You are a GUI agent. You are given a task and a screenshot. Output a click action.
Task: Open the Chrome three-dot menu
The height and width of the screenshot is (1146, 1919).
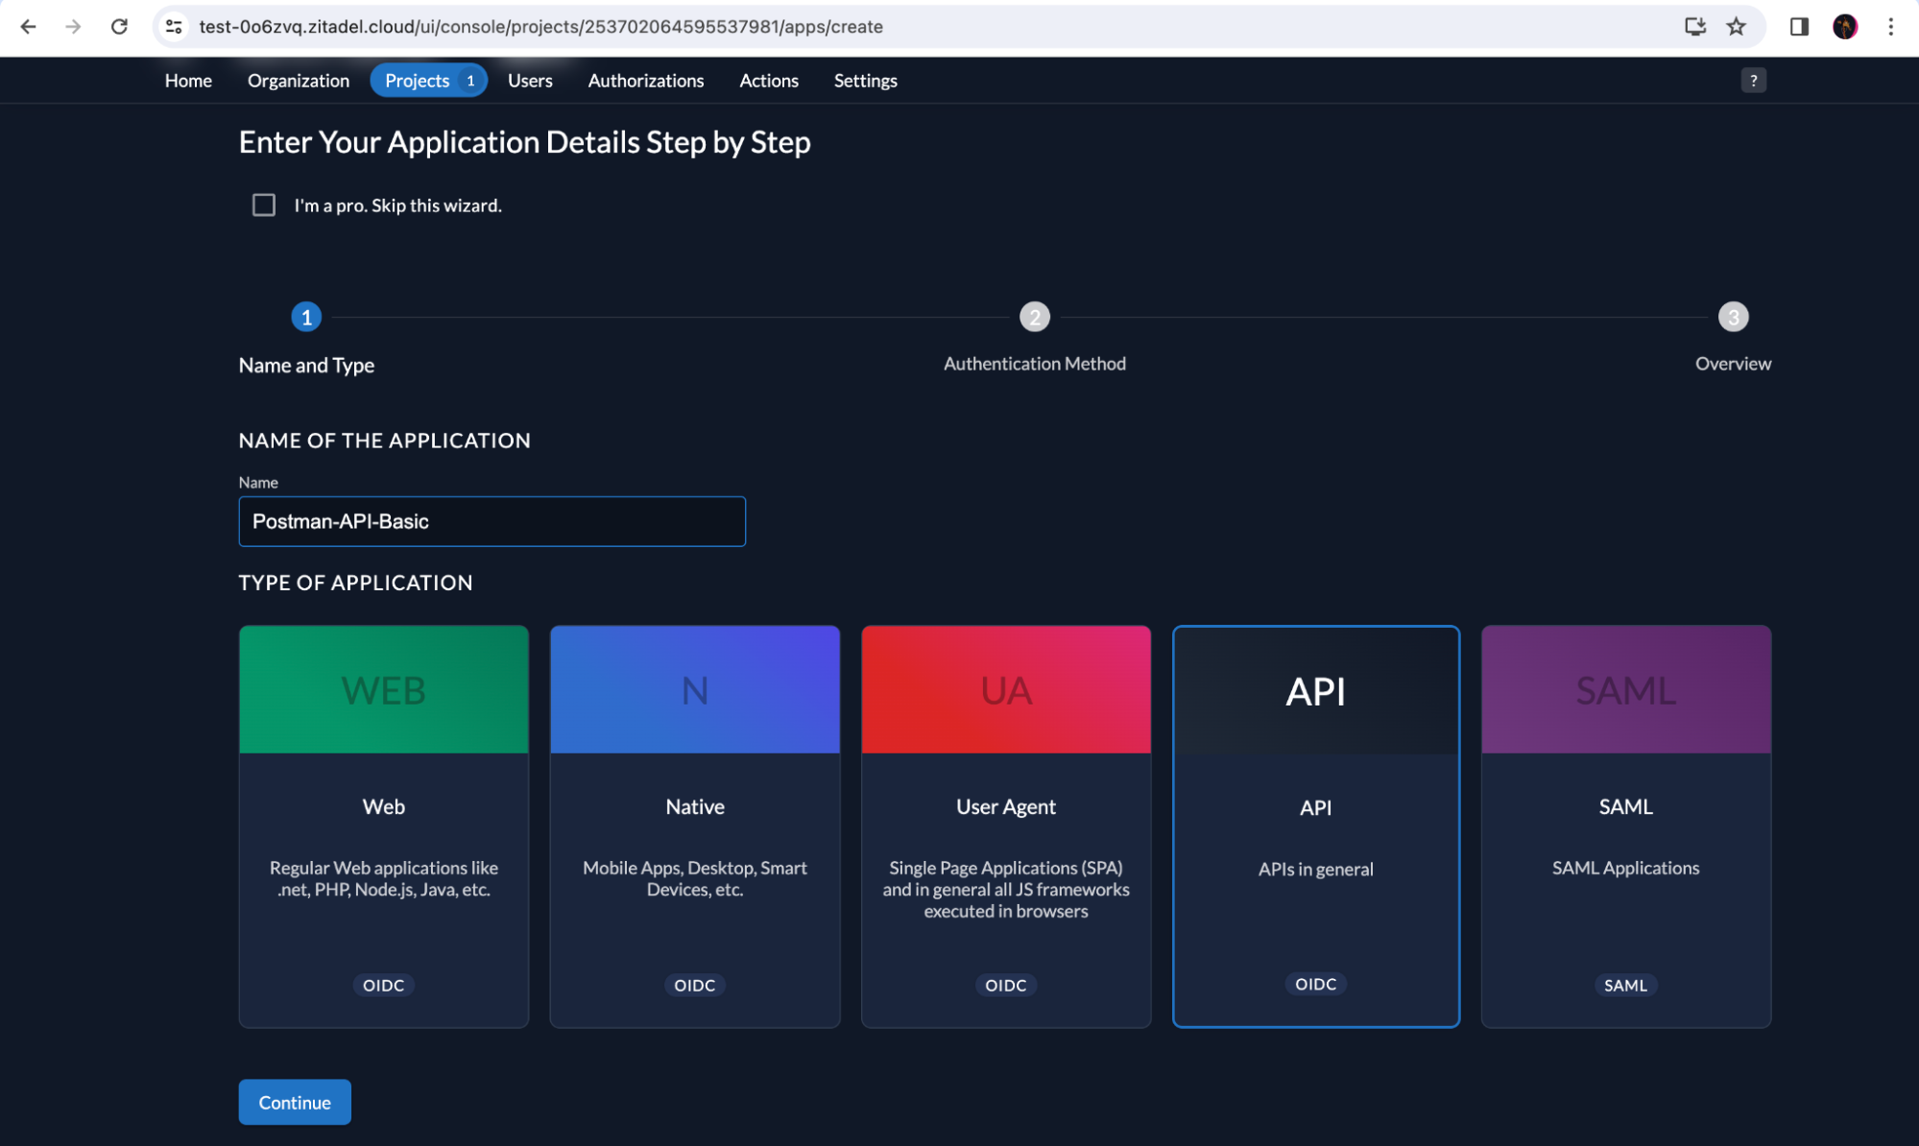pos(1890,27)
